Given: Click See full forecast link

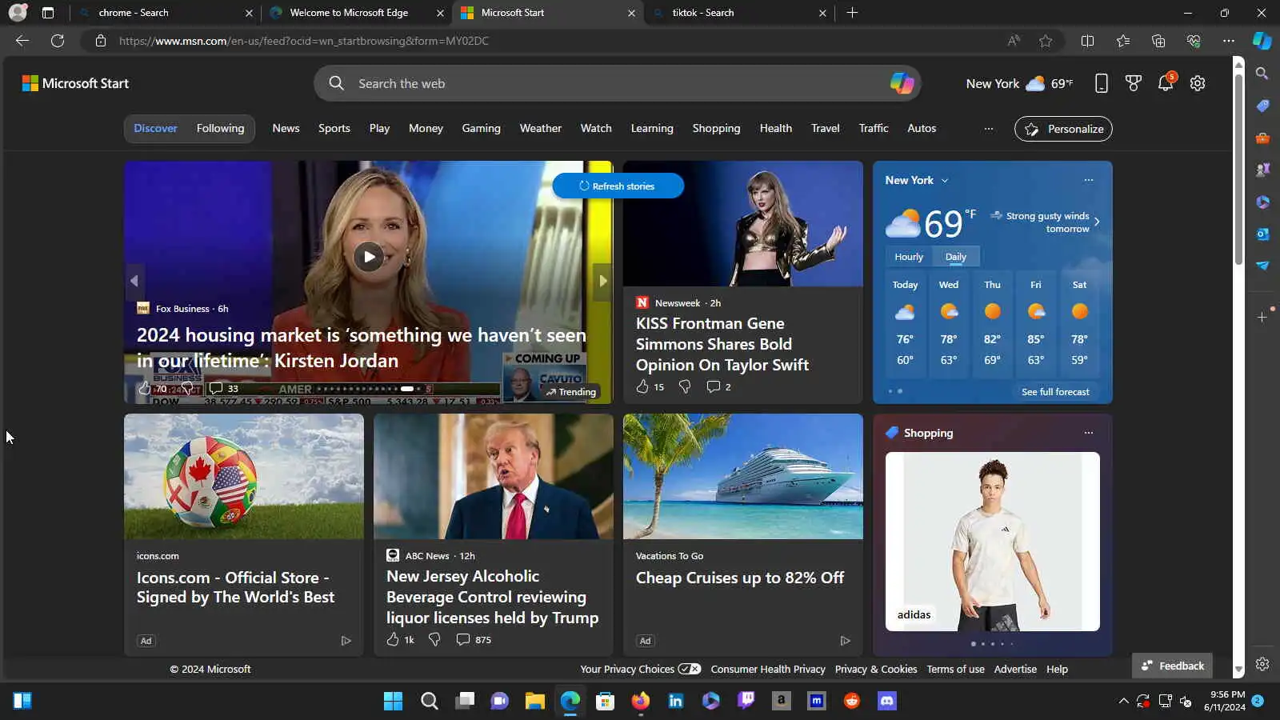Looking at the screenshot, I should point(1055,392).
